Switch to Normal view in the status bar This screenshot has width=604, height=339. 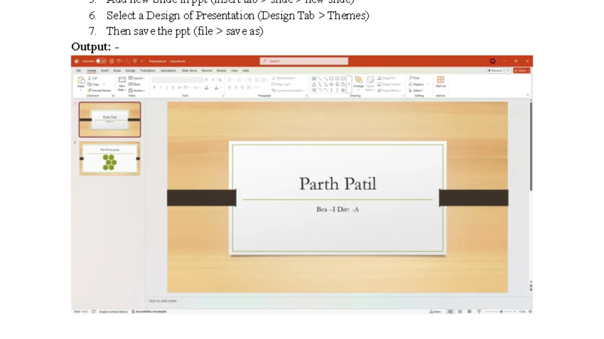coord(450,311)
